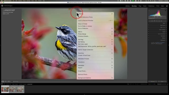Image resolution: width=169 pixels, height=95 pixels.
Task: Go forward using filmstrip right arrow
Action: tap(10, 84)
